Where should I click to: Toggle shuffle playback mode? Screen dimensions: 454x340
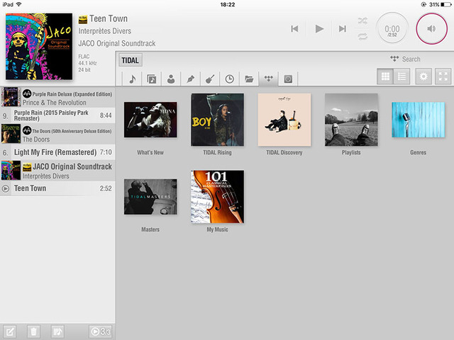click(362, 21)
